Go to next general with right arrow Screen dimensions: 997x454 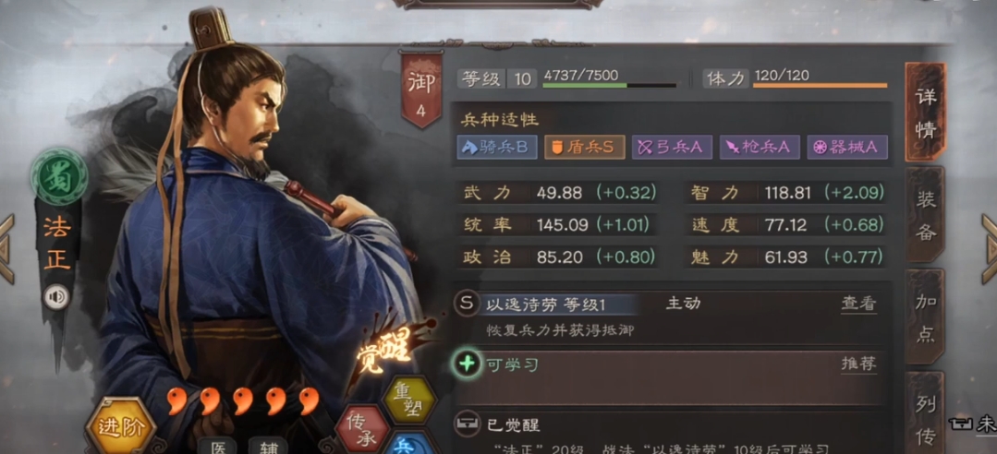coord(989,248)
